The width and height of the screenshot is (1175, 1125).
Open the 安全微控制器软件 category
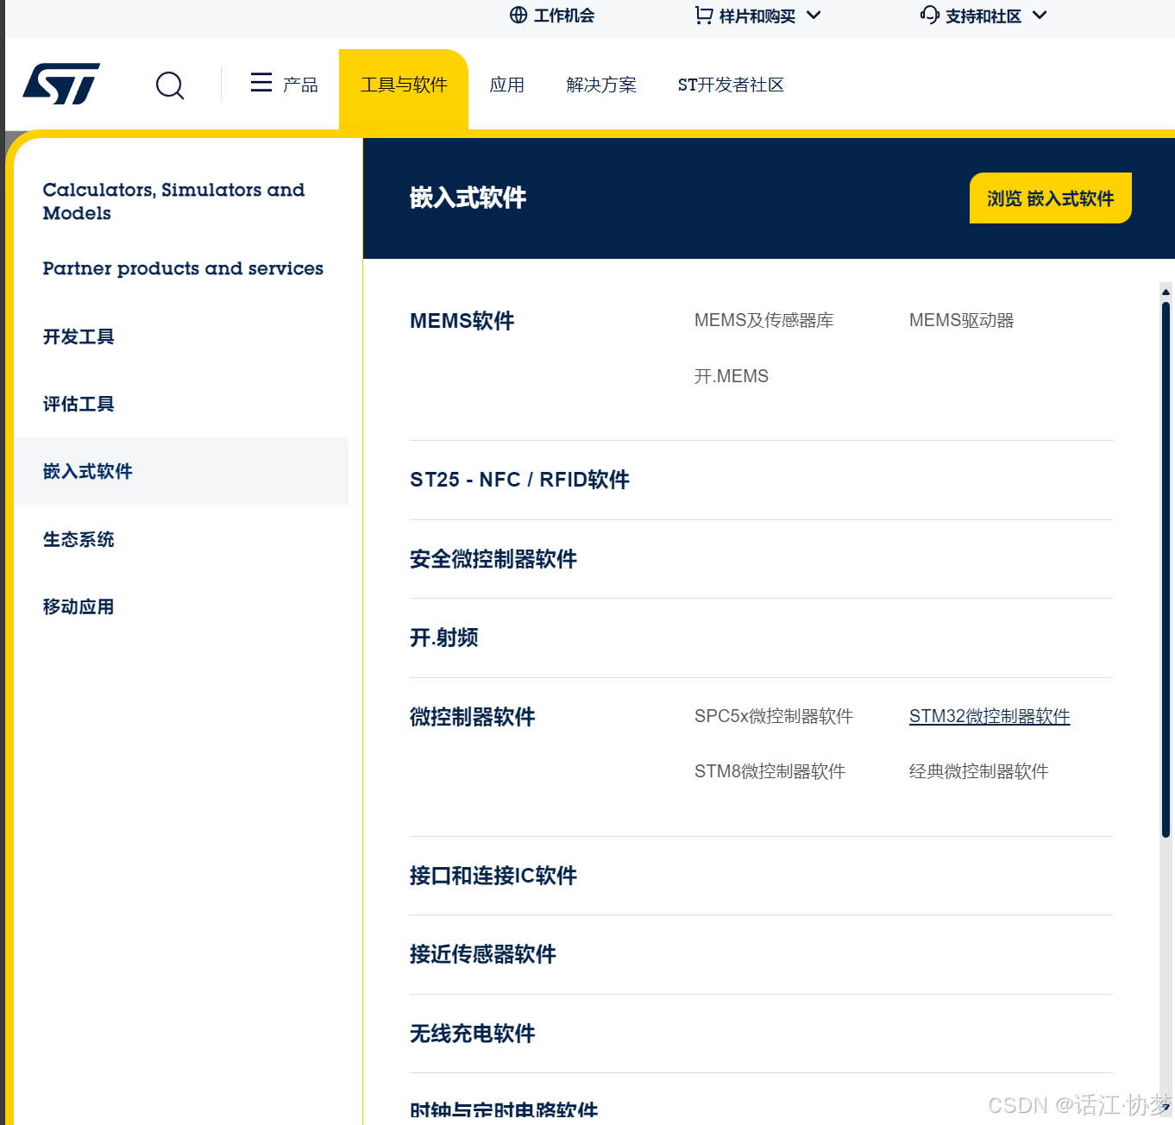click(493, 559)
